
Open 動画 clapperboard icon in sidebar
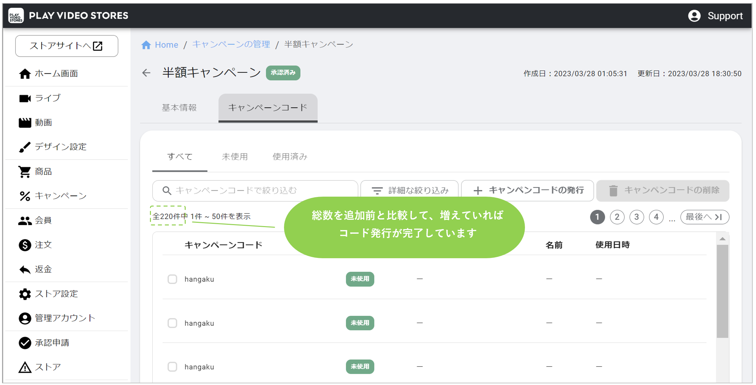[25, 122]
